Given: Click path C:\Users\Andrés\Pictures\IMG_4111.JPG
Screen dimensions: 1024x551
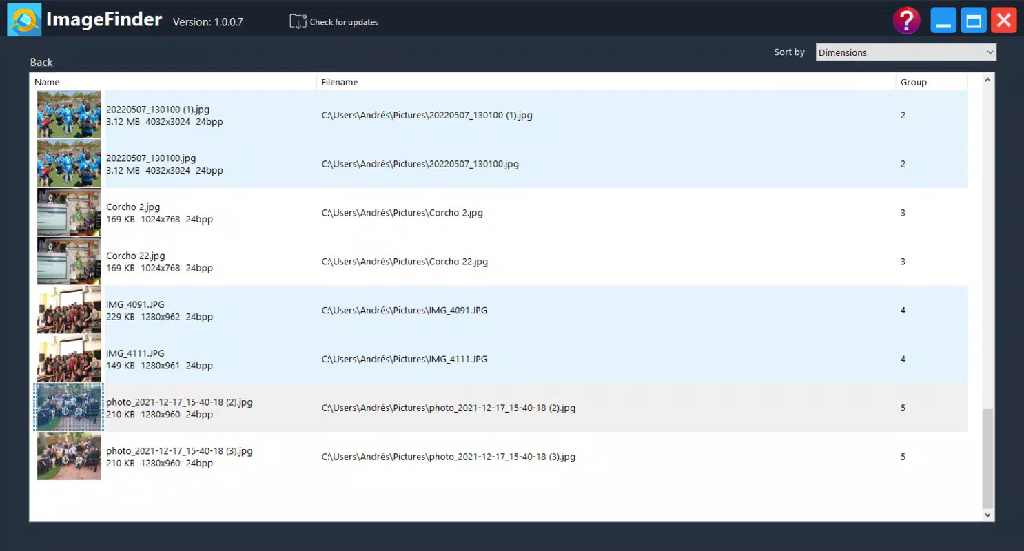Looking at the screenshot, I should tap(405, 360).
